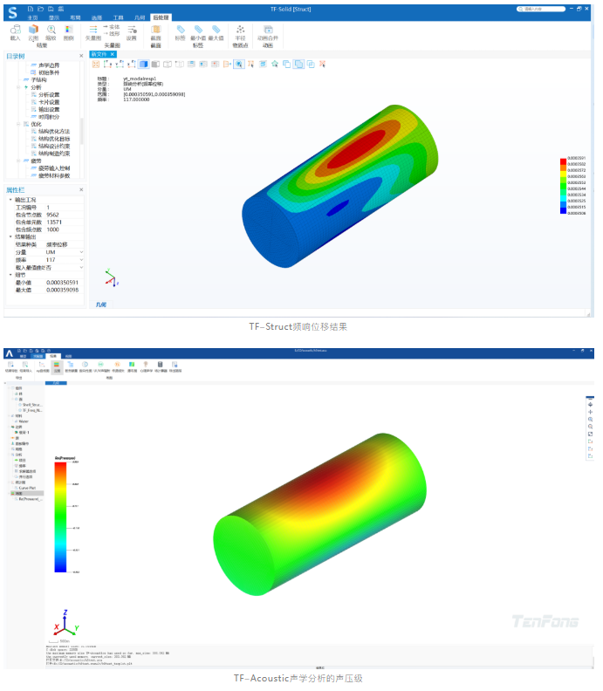Select 分析设置 in the directory tree
603x691 pixels.
49,95
